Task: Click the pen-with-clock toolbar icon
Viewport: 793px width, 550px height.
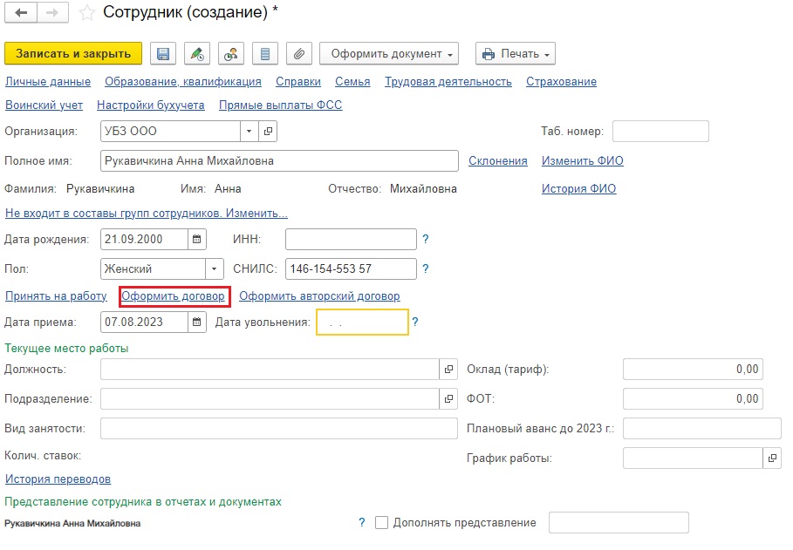Action: [x=197, y=53]
